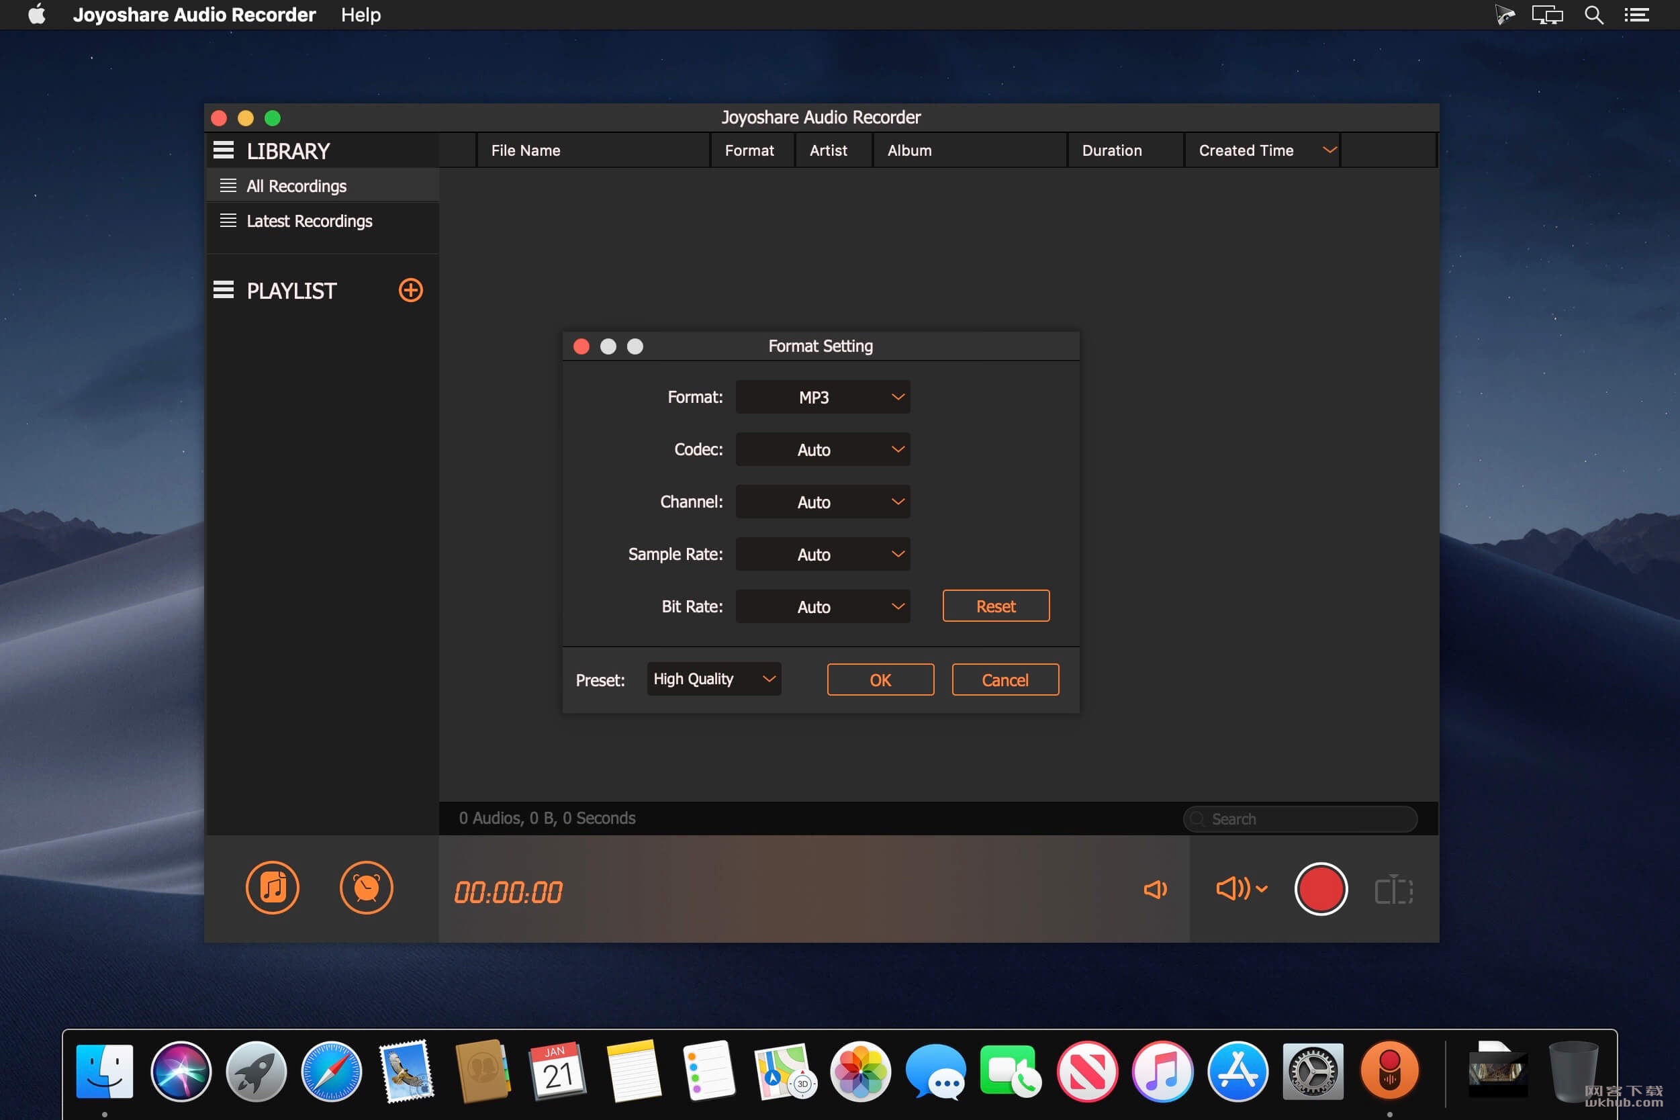
Task: Click the red Record button
Action: (1321, 889)
